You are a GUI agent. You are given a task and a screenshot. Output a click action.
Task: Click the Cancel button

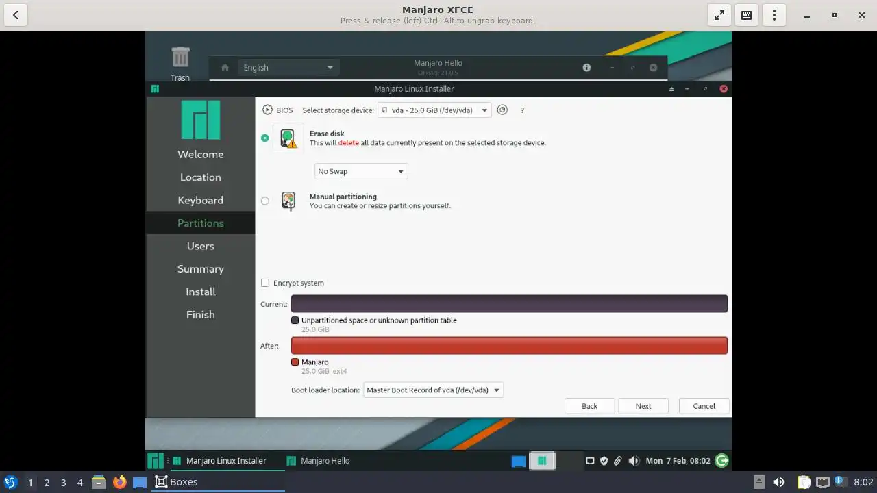click(704, 406)
